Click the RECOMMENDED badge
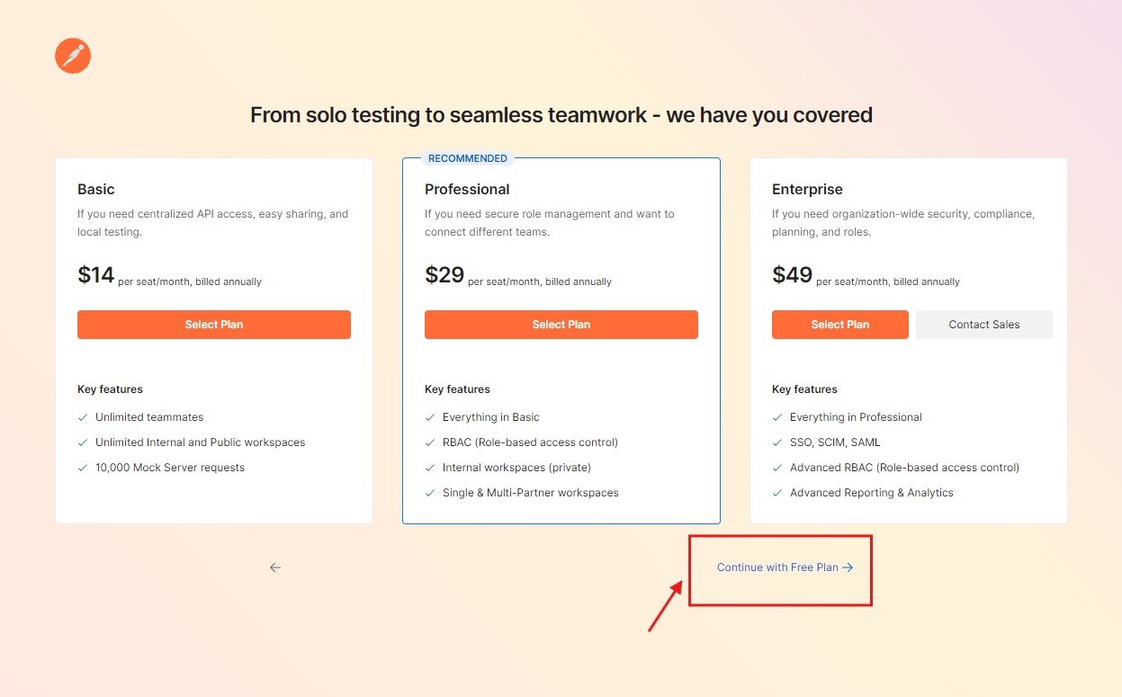Viewport: 1122px width, 697px height. [x=468, y=158]
